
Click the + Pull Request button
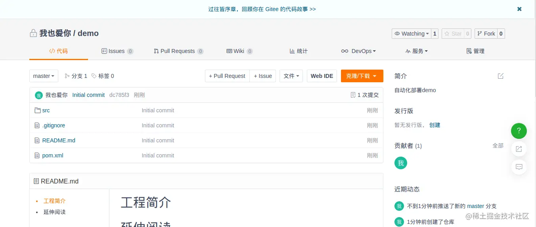click(227, 76)
